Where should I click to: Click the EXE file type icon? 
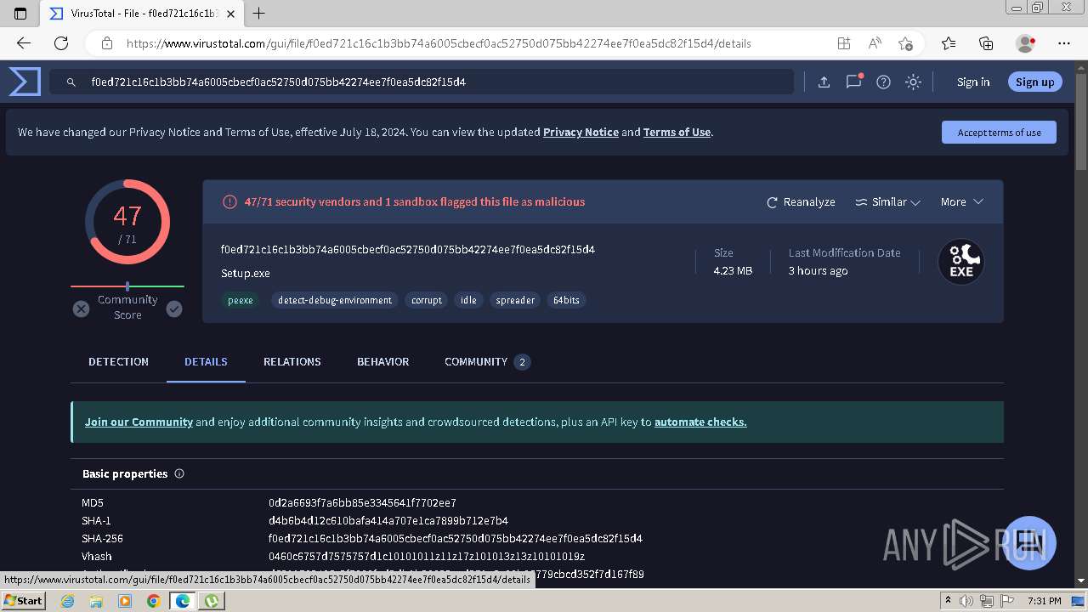coord(961,262)
